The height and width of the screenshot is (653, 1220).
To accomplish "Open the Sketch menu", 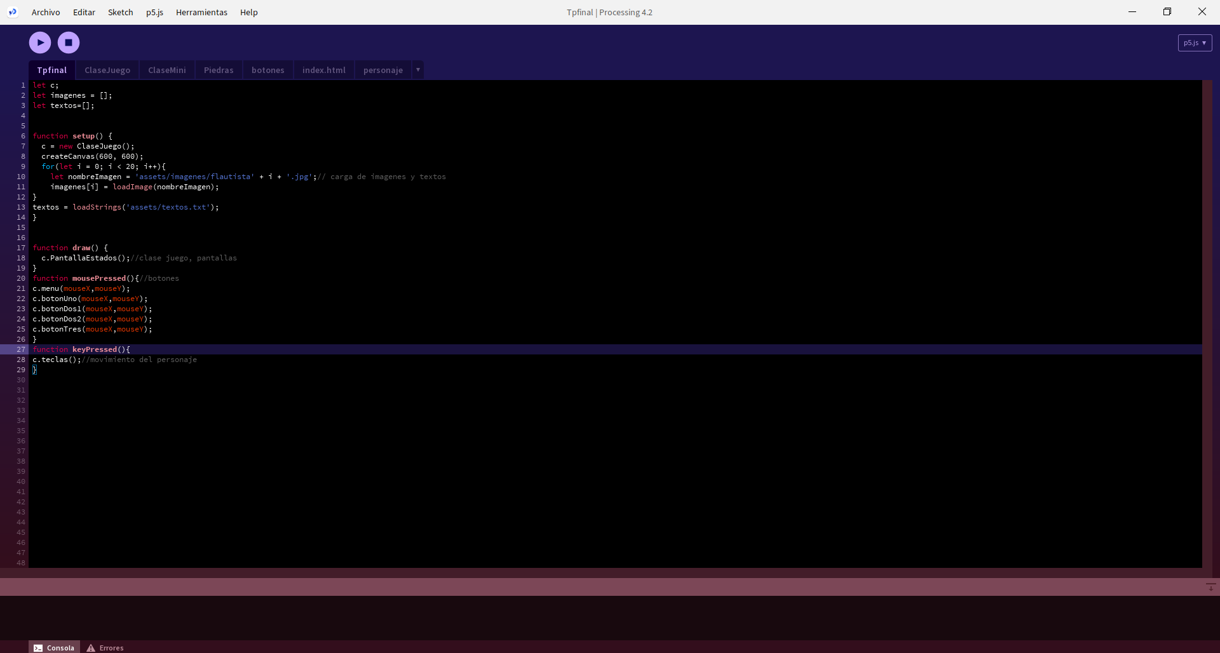I will tap(121, 12).
